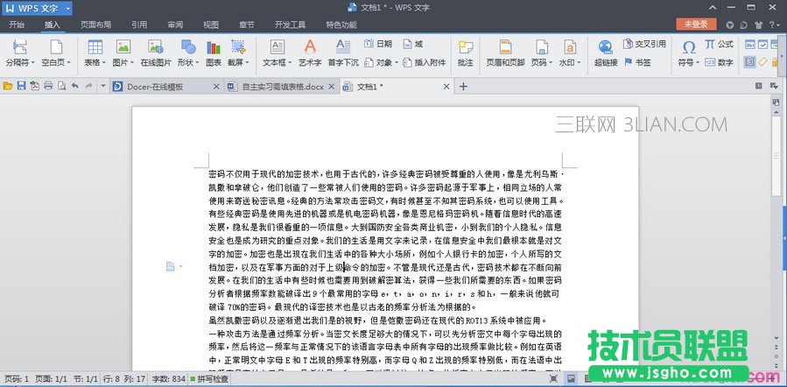Save the document with the floppy icon
Screen dimensions: 787x387
[x=21, y=87]
